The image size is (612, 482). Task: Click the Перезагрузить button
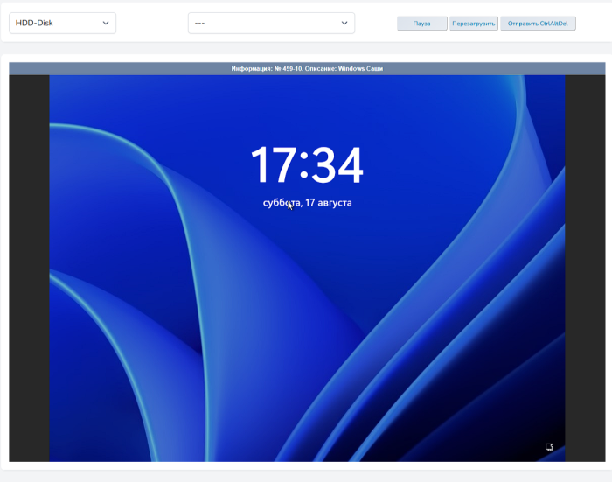[474, 24]
